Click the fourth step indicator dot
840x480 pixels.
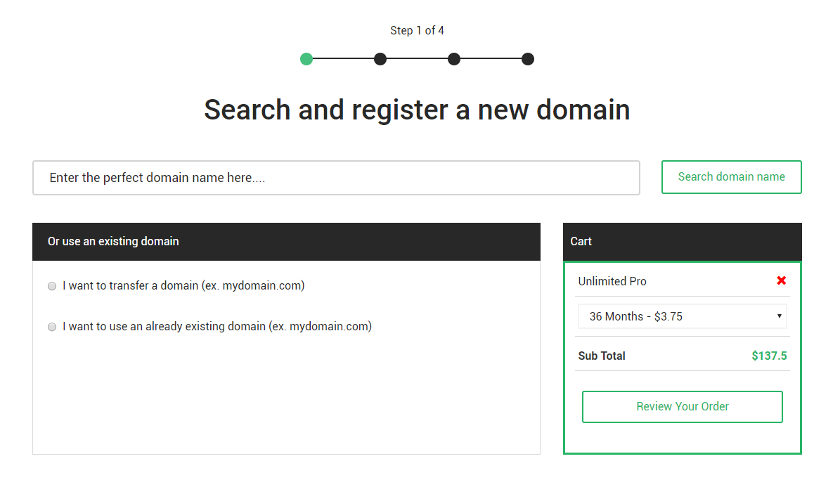(528, 59)
